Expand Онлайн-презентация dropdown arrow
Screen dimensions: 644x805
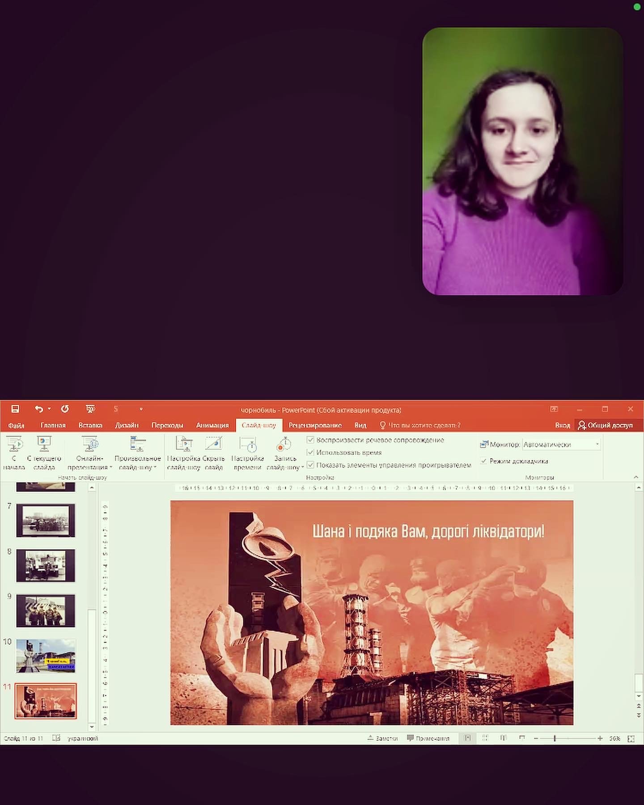[x=111, y=467]
